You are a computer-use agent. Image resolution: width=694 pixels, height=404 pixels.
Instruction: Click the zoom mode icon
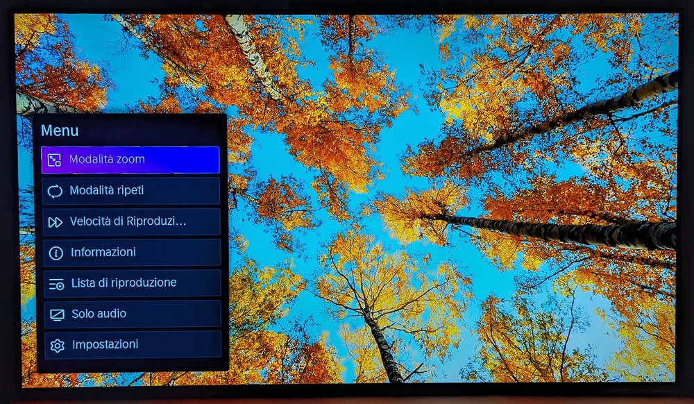click(54, 160)
